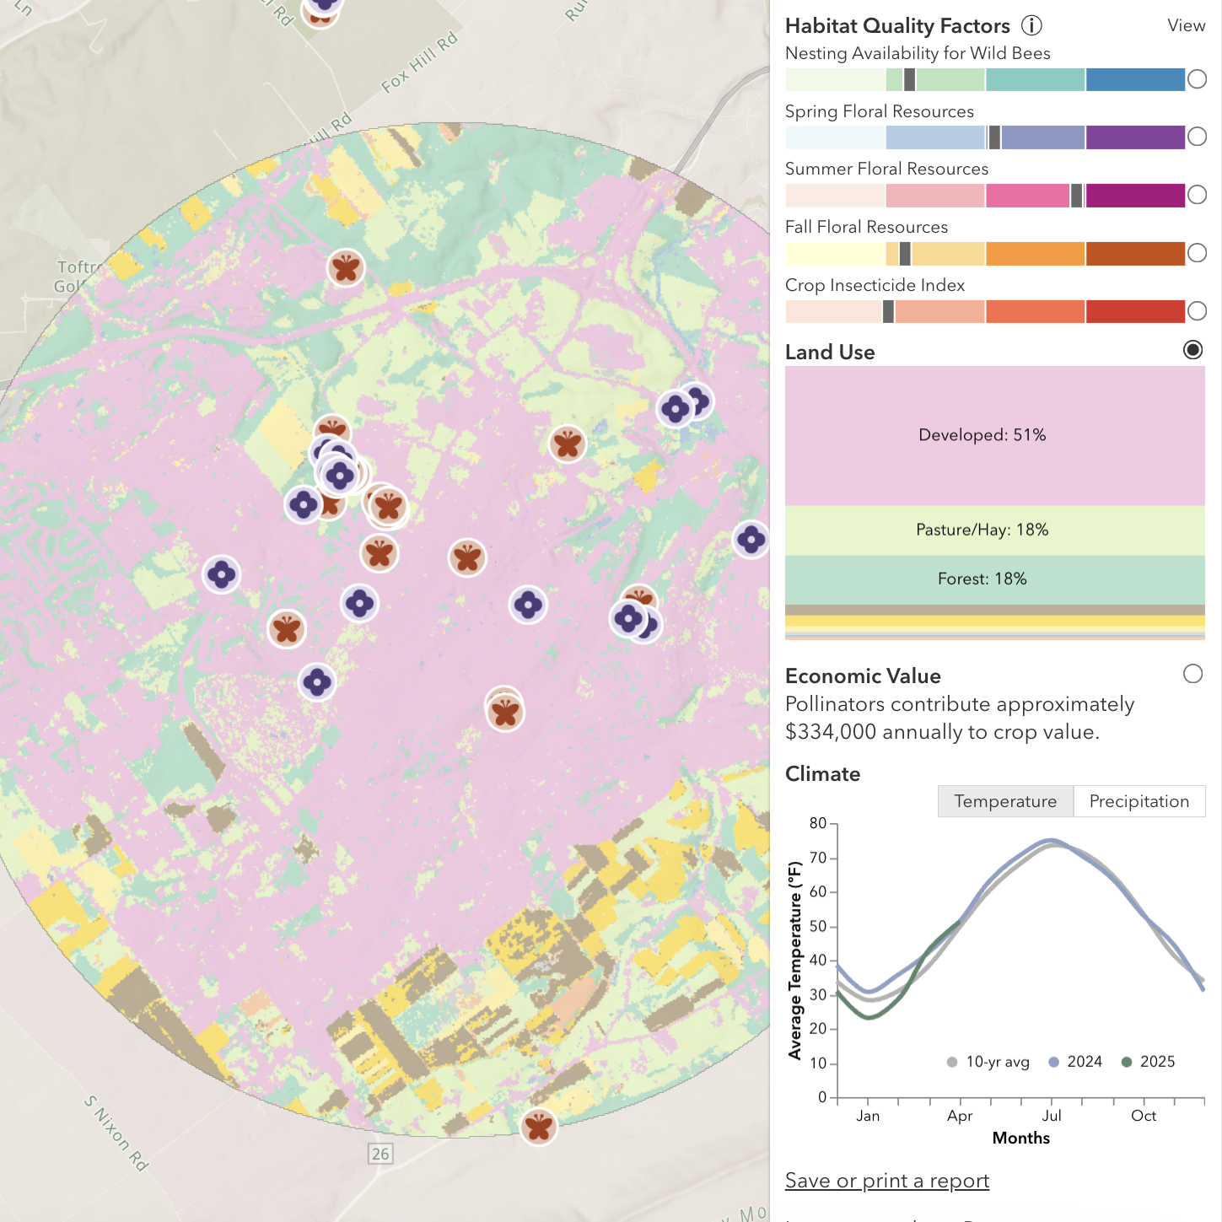Click the topmost butterfly marker below Fox Hill Rd

[346, 268]
